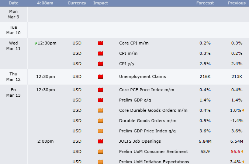Click the impact icon for Unemployment Claims
249x164 pixels.
coord(100,76)
